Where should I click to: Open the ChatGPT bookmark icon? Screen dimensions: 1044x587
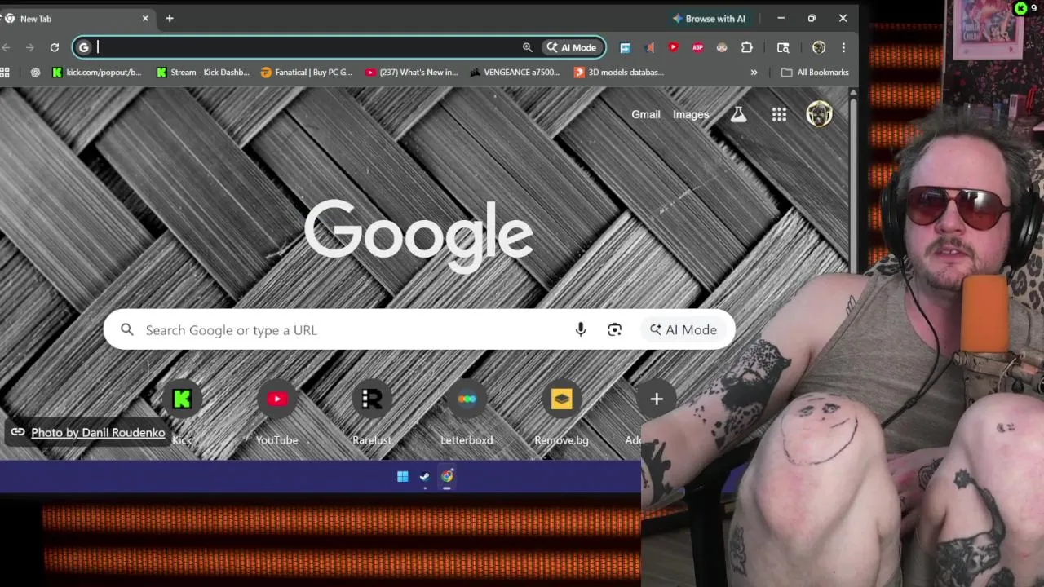point(35,73)
